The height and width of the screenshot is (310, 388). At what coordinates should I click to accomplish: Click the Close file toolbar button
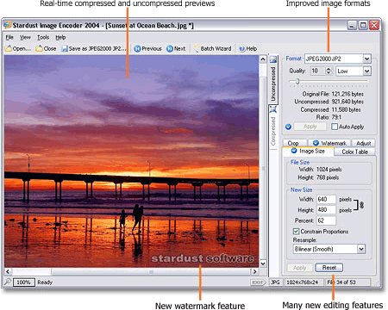[46, 48]
